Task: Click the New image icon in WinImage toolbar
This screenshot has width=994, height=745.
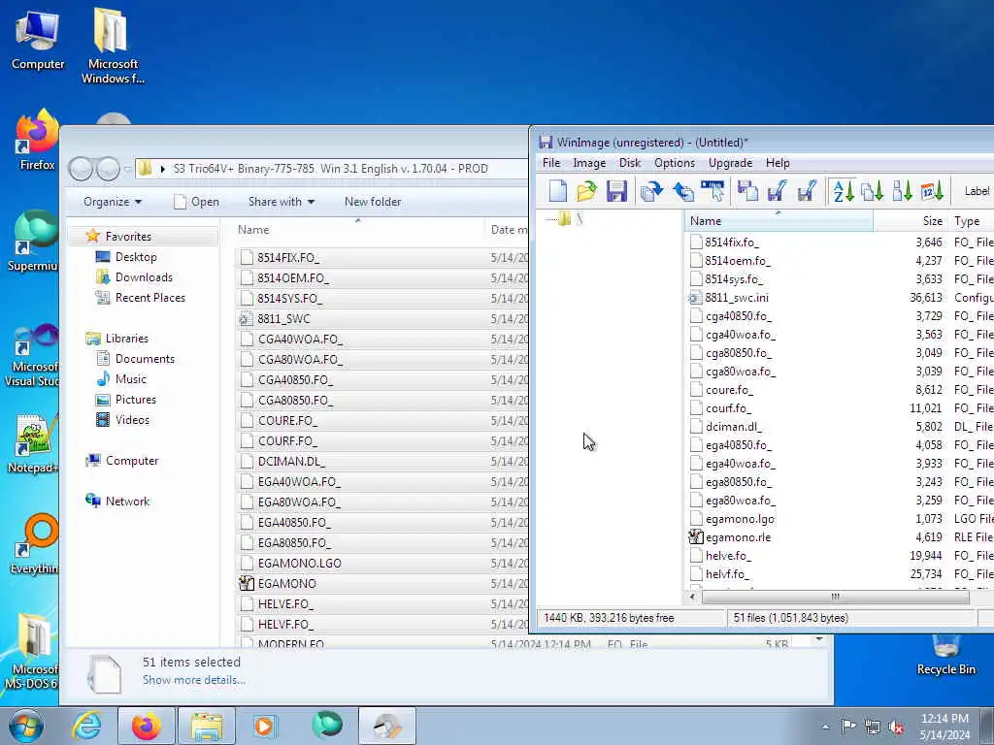Action: point(557,191)
